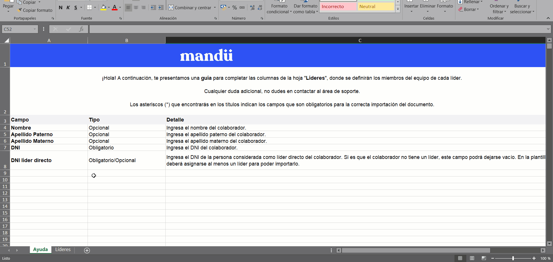Viewport: 553px width, 262px height.
Task: Select row 8 header
Action: (5, 160)
